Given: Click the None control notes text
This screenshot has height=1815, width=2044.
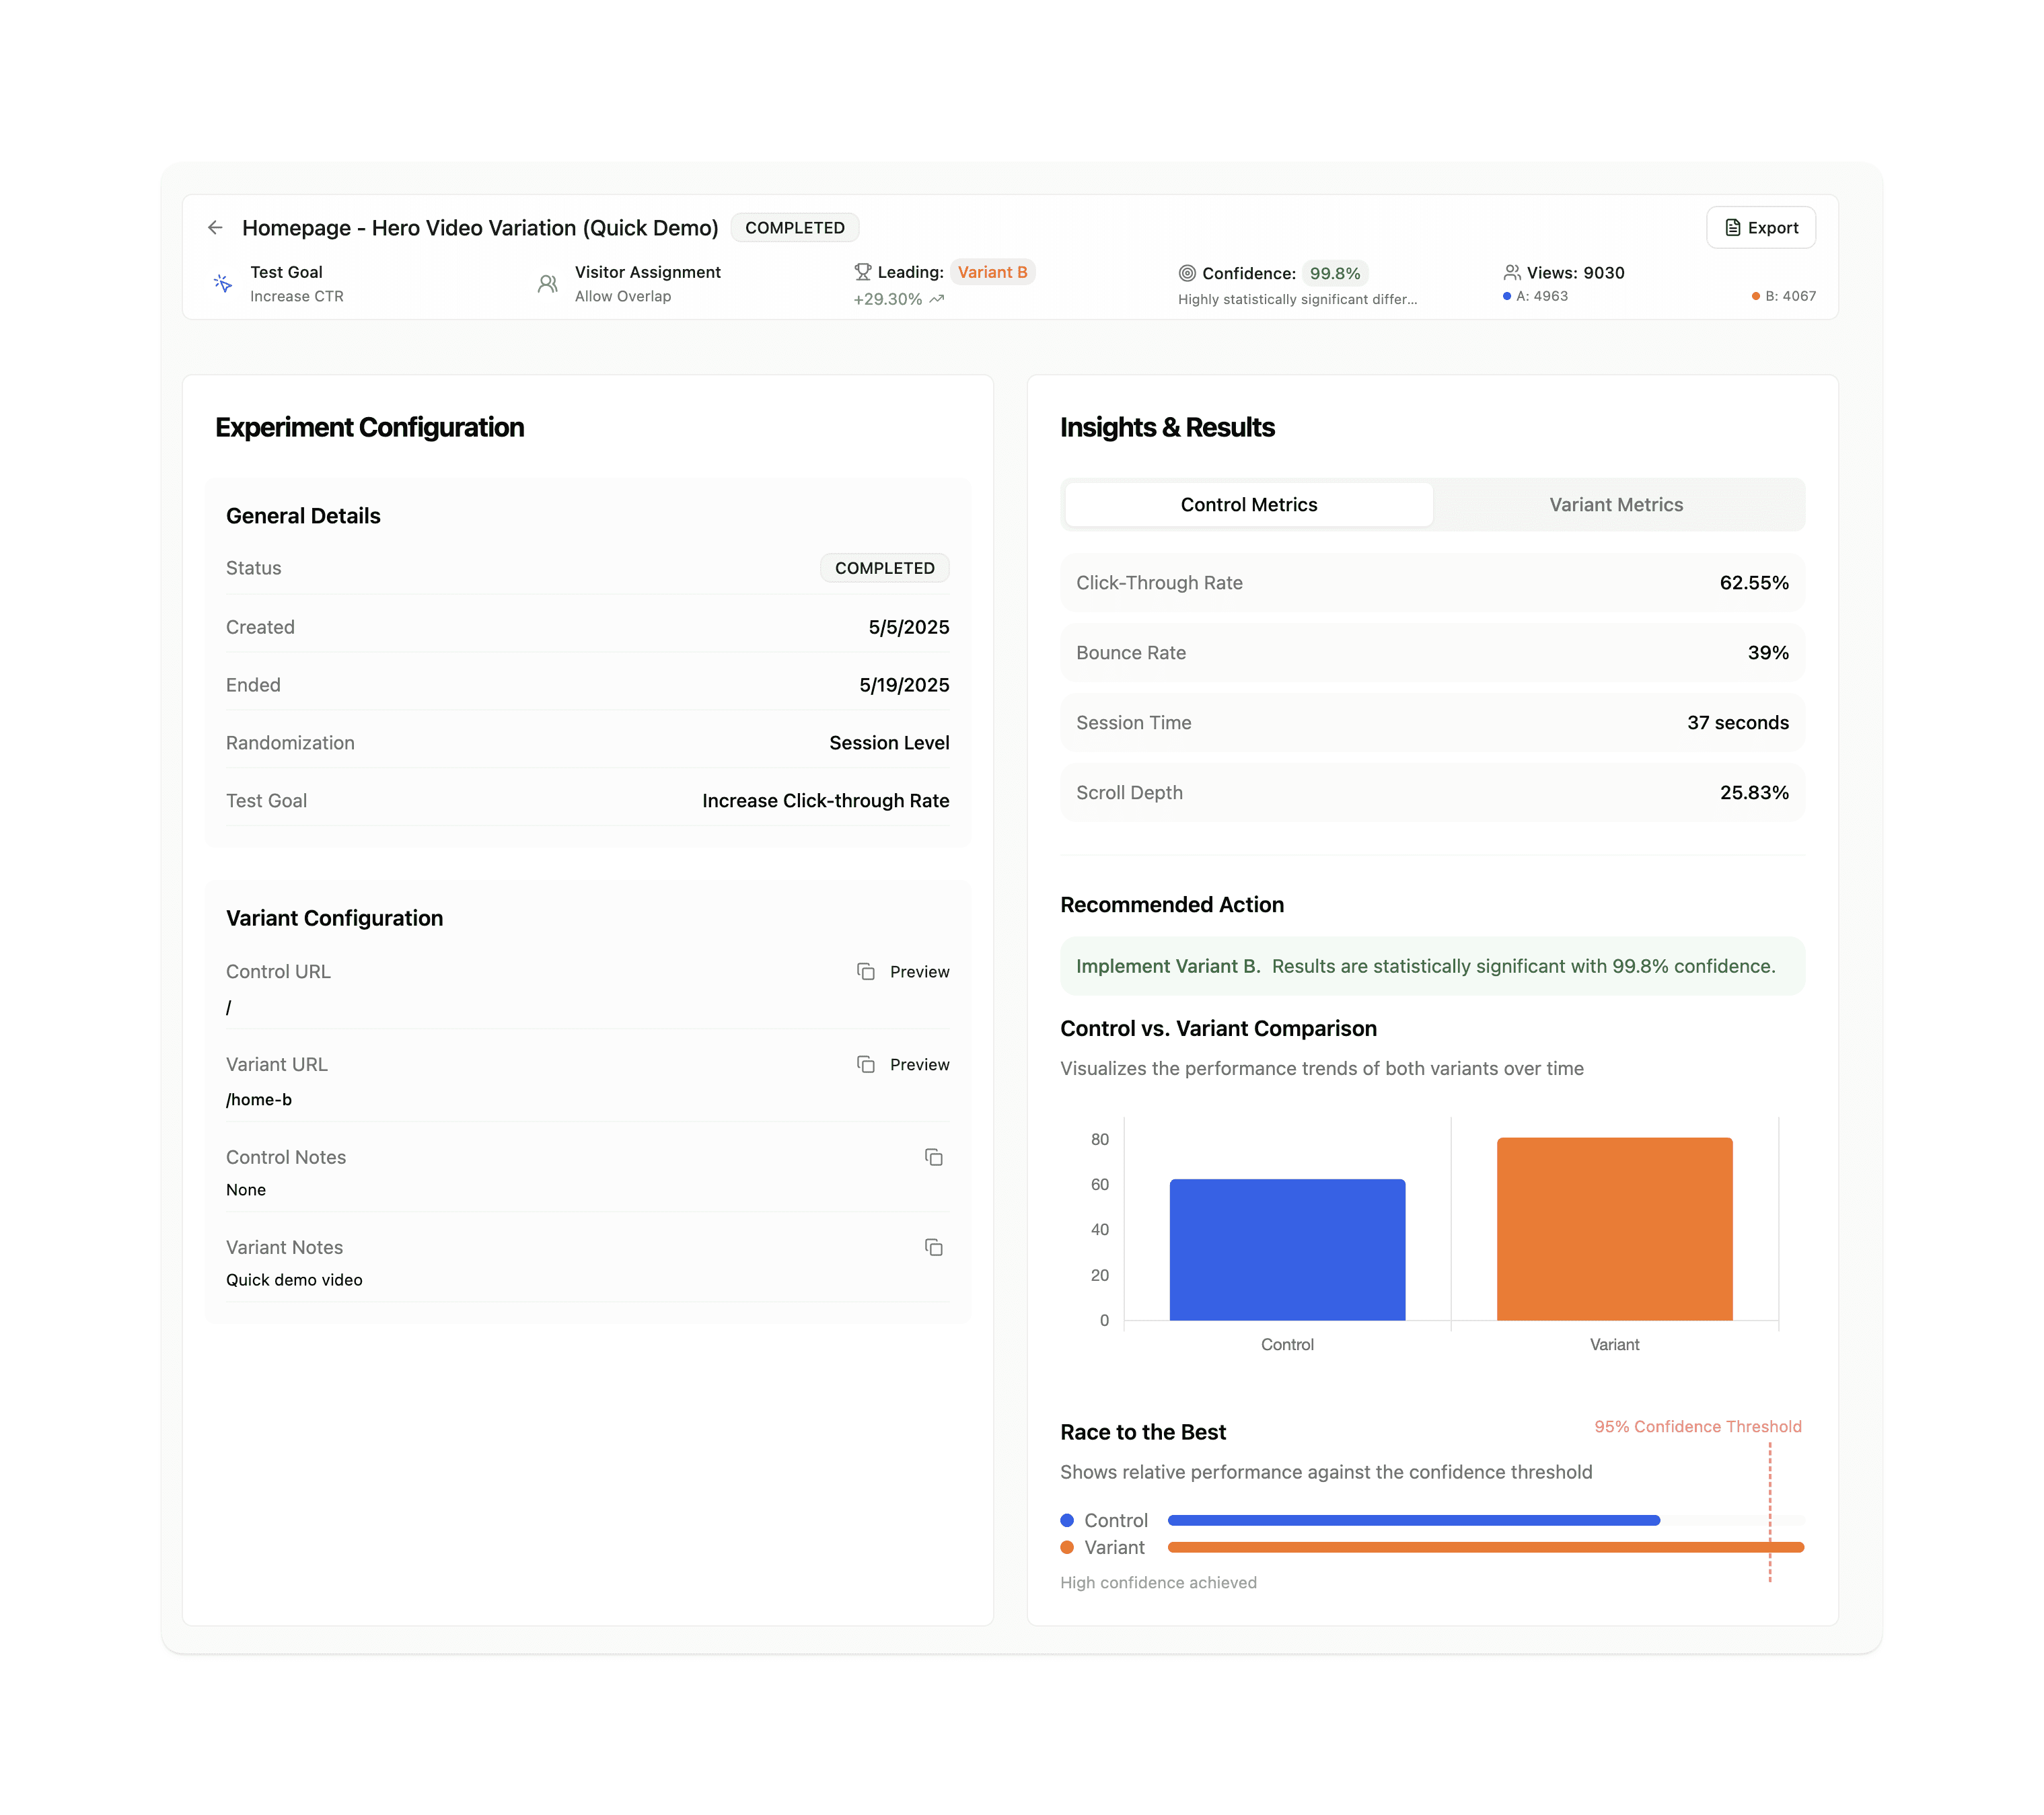Looking at the screenshot, I should tap(246, 1190).
